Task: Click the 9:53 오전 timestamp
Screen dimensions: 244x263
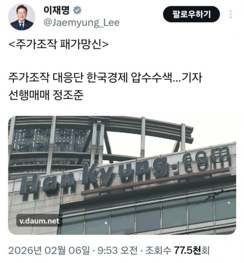Action: click(x=118, y=250)
